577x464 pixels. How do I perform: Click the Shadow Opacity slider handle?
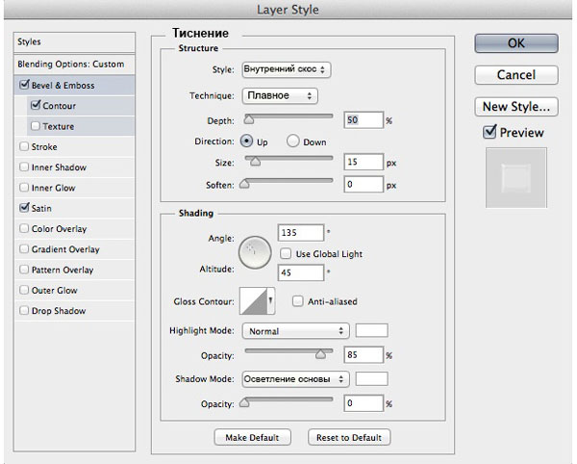(244, 402)
